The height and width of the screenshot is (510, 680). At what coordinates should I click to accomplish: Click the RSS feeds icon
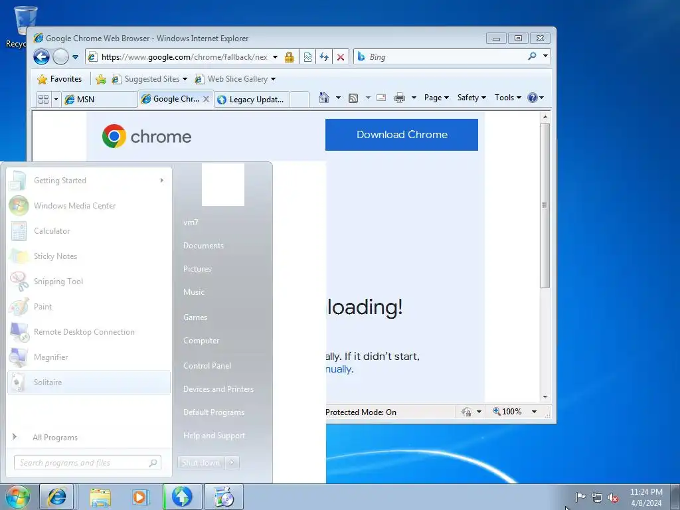[x=353, y=98]
